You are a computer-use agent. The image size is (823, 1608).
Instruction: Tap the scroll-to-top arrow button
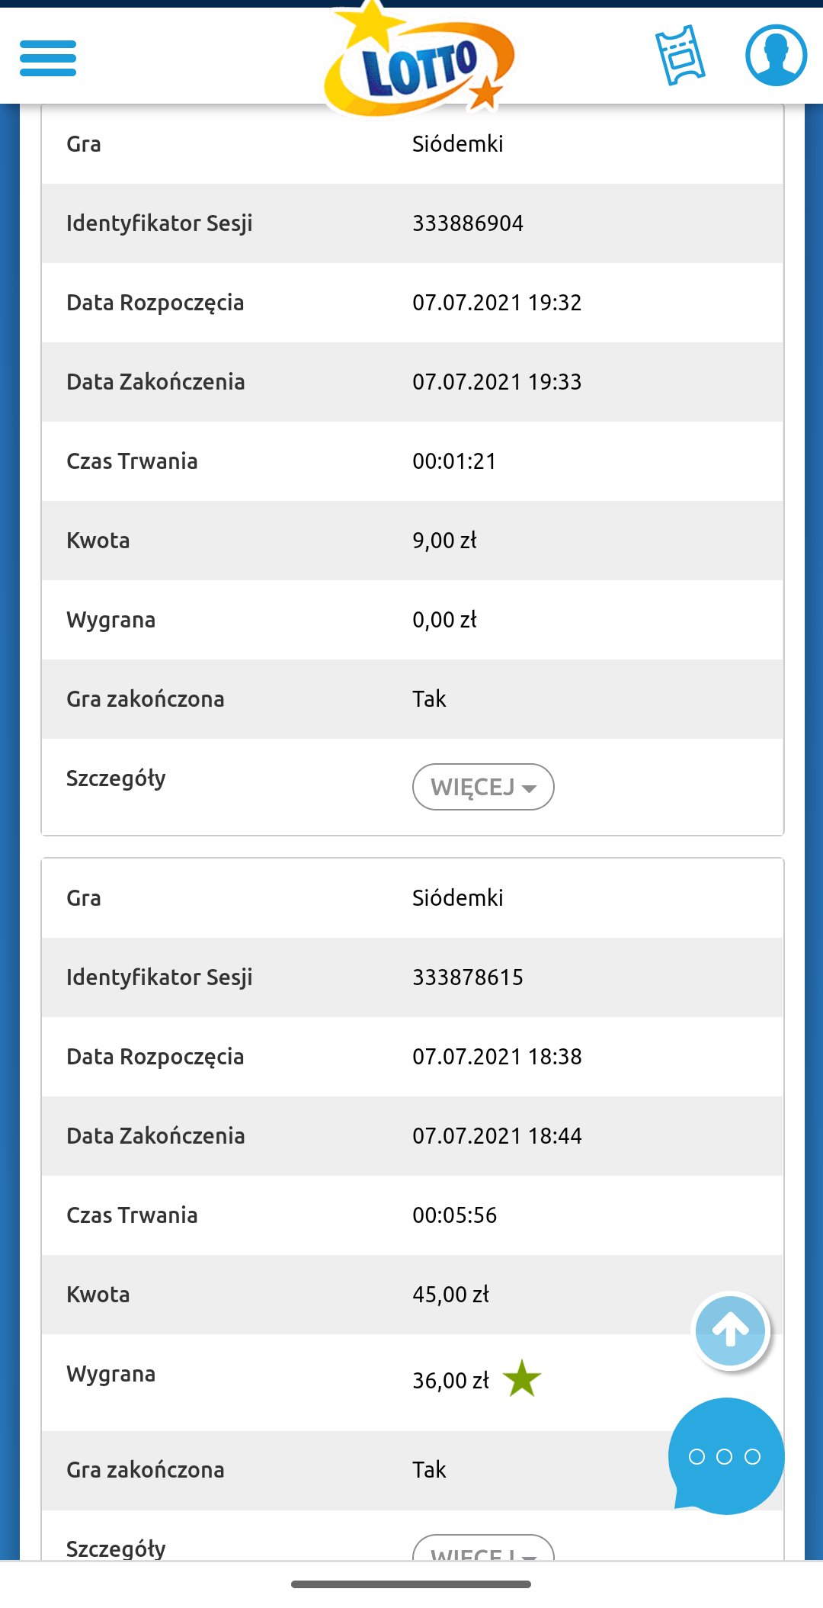pos(731,1331)
